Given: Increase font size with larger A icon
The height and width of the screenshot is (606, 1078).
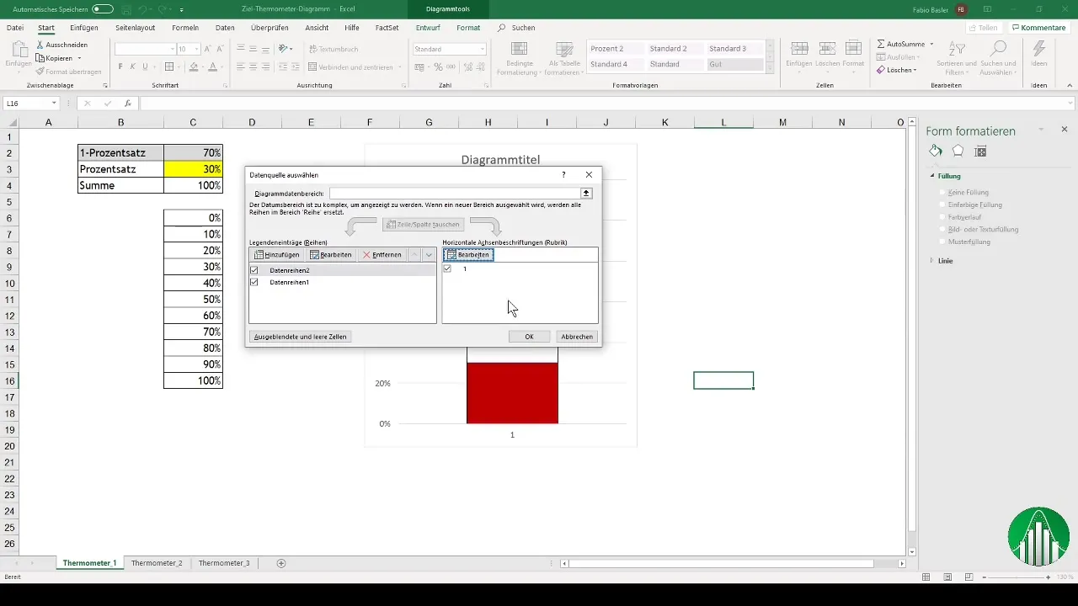Looking at the screenshot, I should pyautogui.click(x=207, y=49).
